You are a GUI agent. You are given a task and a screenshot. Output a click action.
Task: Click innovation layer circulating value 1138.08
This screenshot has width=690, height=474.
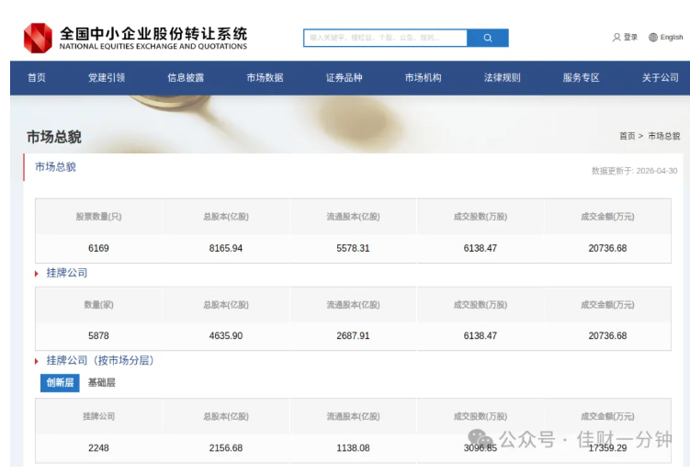tap(353, 448)
